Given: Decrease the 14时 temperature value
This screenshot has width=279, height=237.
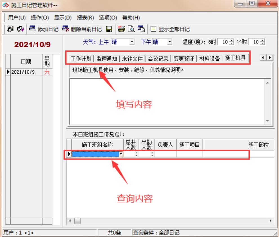Looking at the screenshot, I should (x=262, y=43).
